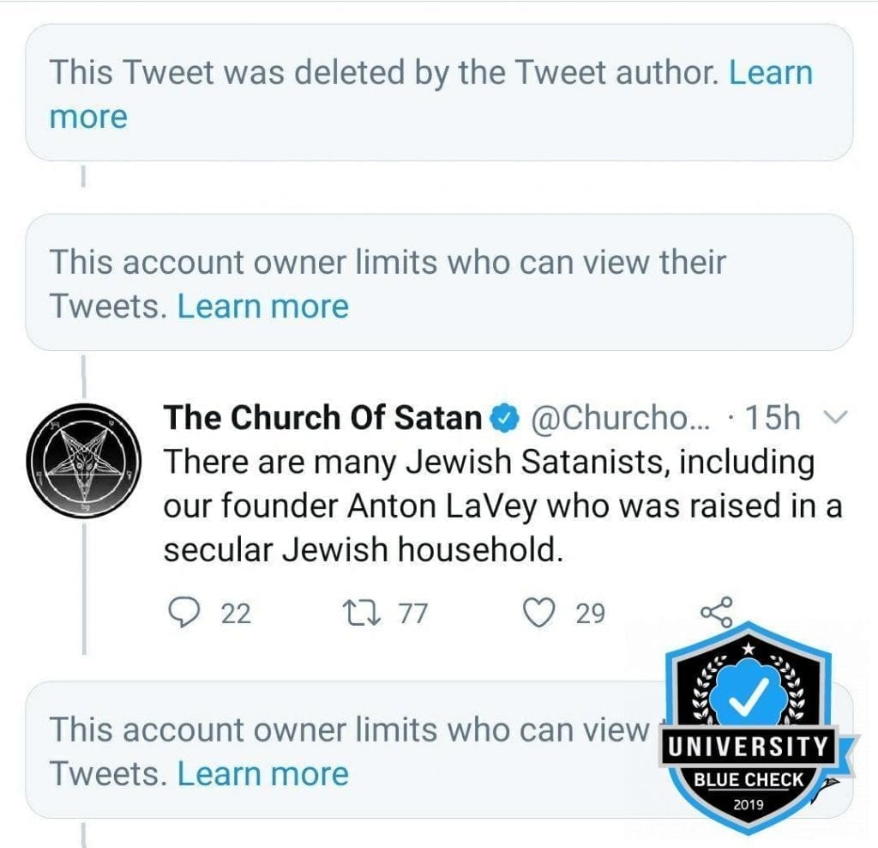Click the blue verified badge beside Church Of Satan

tap(504, 418)
